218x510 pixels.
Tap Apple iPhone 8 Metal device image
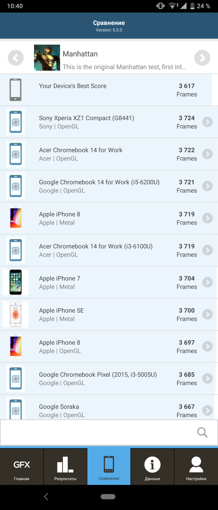[x=16, y=218]
